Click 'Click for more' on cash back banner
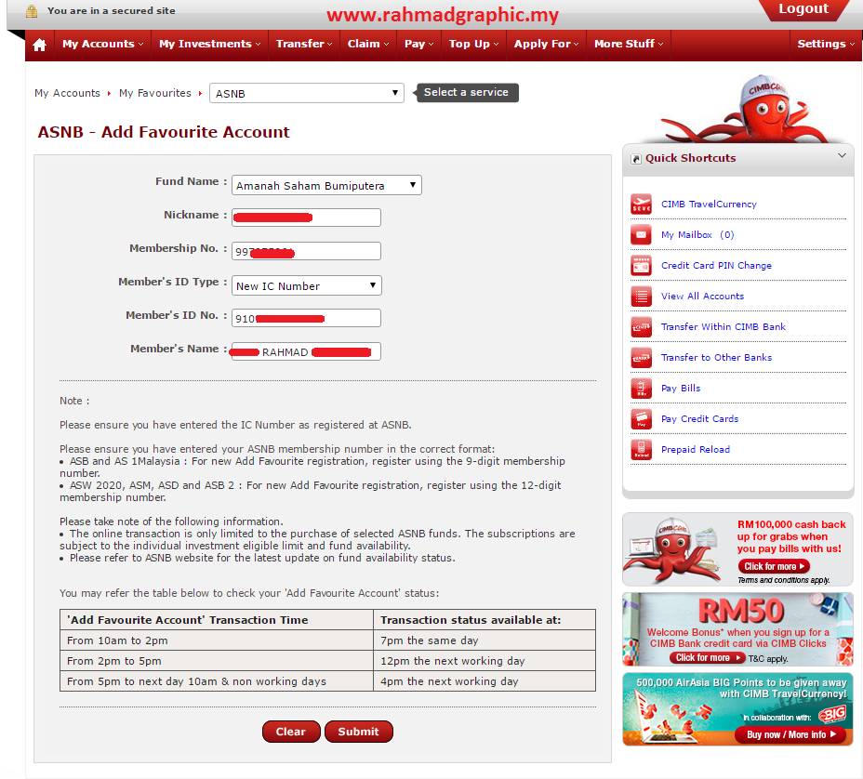 [774, 567]
